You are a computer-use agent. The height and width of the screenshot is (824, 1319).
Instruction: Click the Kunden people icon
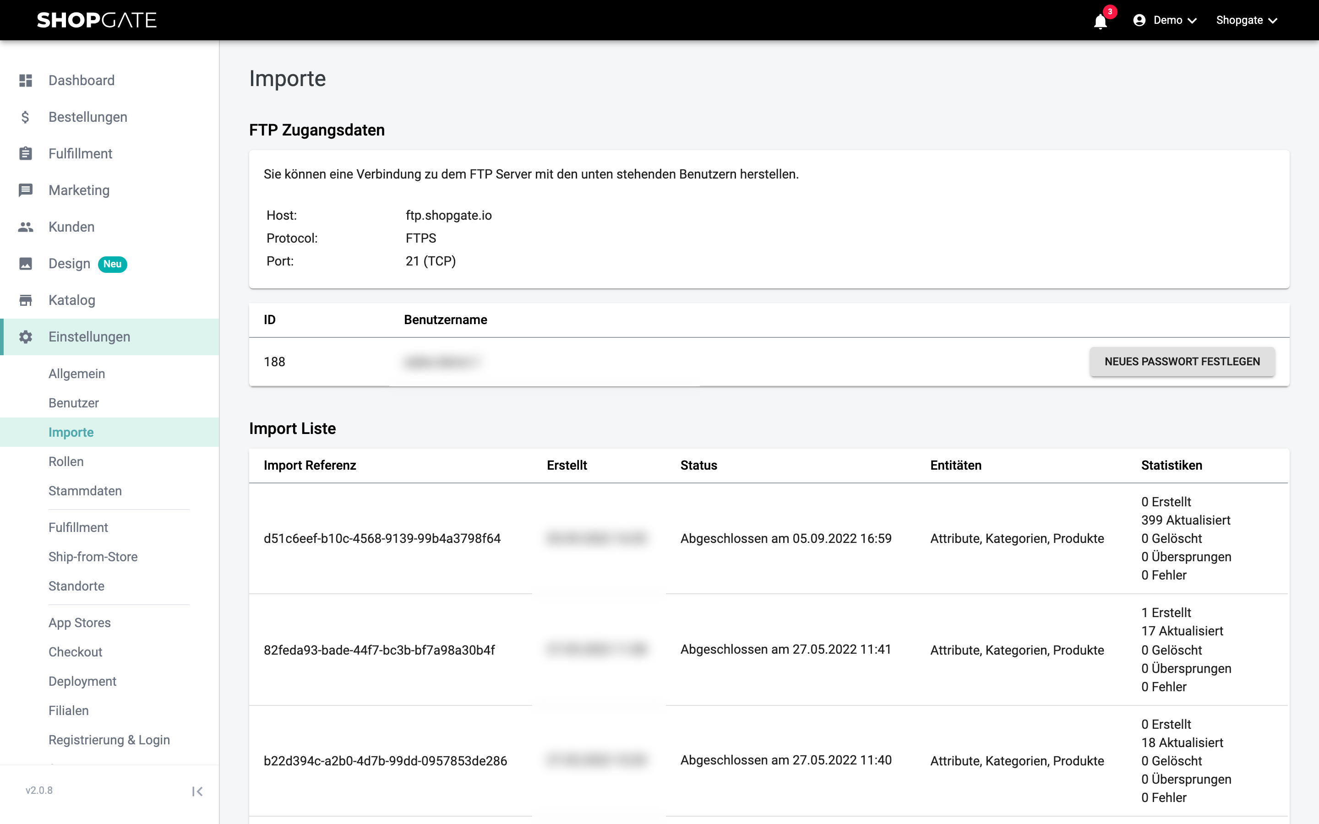26,227
